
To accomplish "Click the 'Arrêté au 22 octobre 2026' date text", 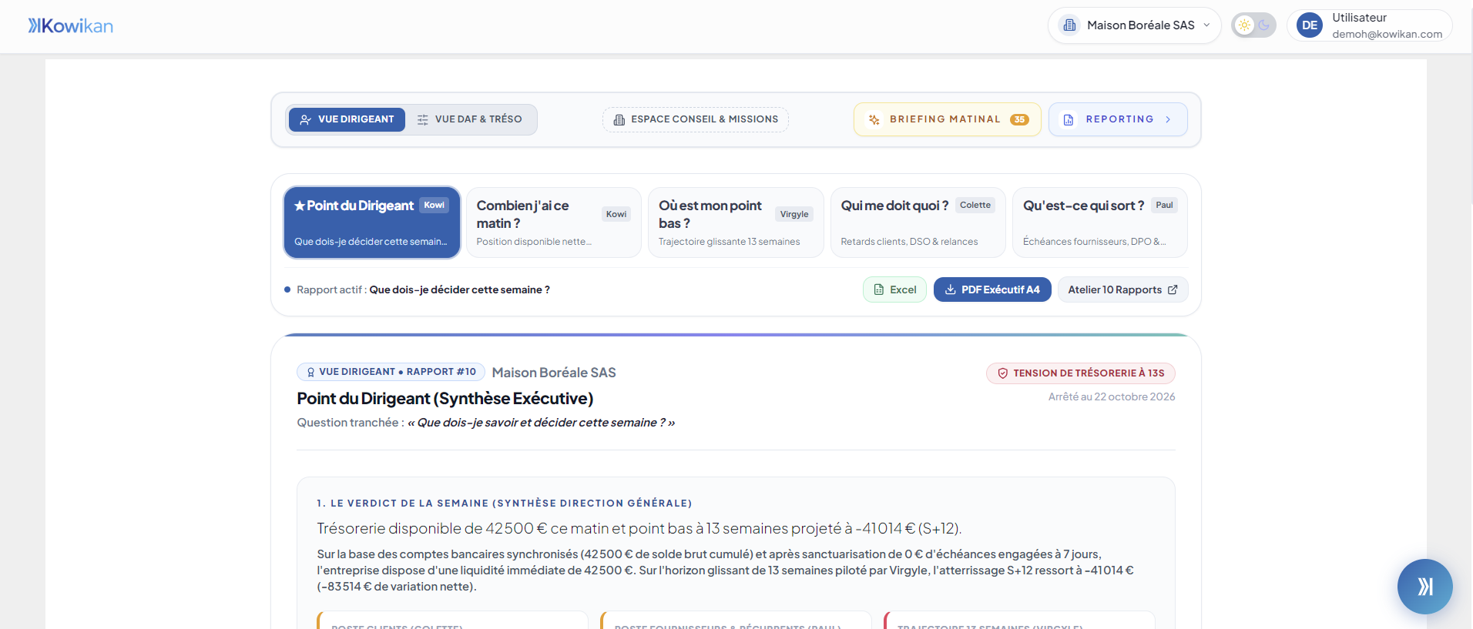I will click(1112, 396).
